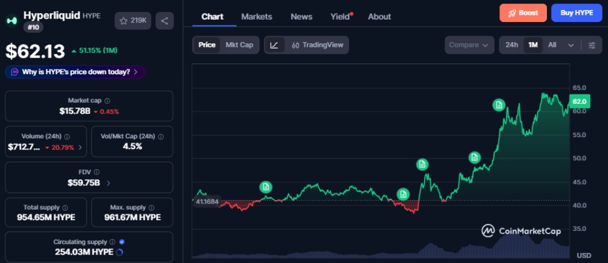Click the 4.5% Vol/Mkt Cap value
Screen dimensions: 608x263
coord(132,147)
